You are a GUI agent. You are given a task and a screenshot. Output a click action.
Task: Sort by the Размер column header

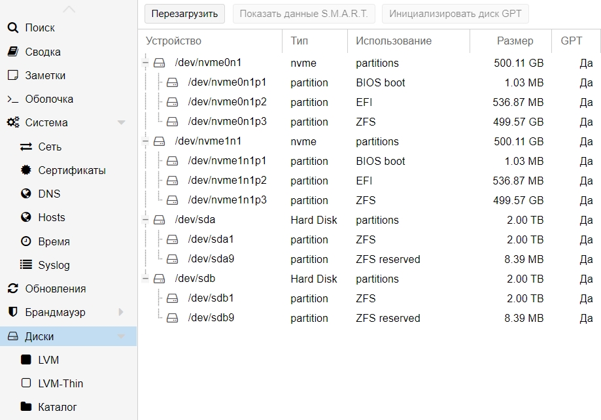pyautogui.click(x=515, y=41)
